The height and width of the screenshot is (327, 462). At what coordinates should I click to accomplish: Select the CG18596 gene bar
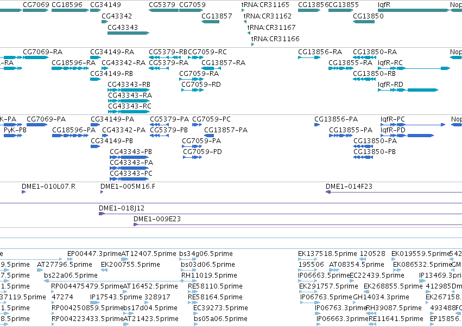(70, 10)
